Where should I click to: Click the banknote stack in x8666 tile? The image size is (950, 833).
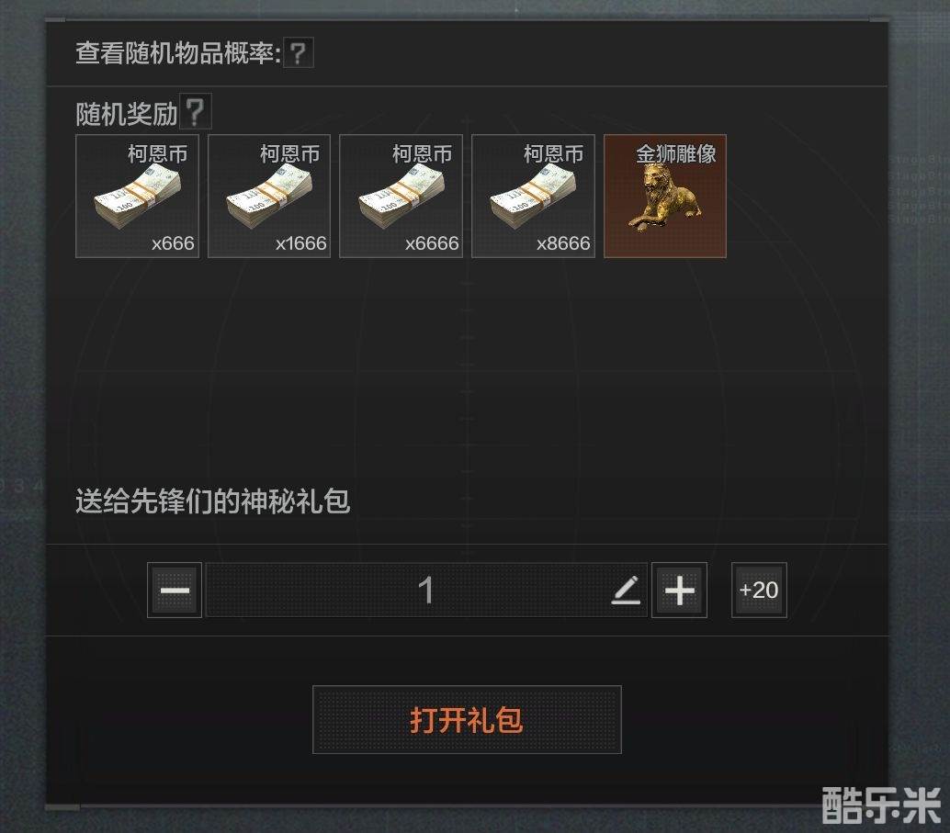(x=534, y=197)
